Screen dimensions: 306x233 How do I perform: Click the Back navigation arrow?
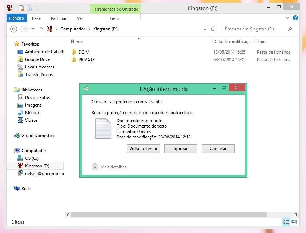pyautogui.click(x=14, y=29)
